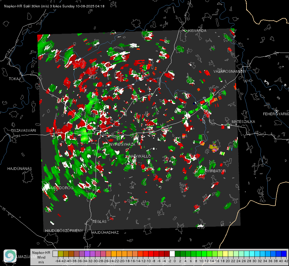Click the radar title text with the timestamp
This screenshot has width=289, height=266.
54,6
